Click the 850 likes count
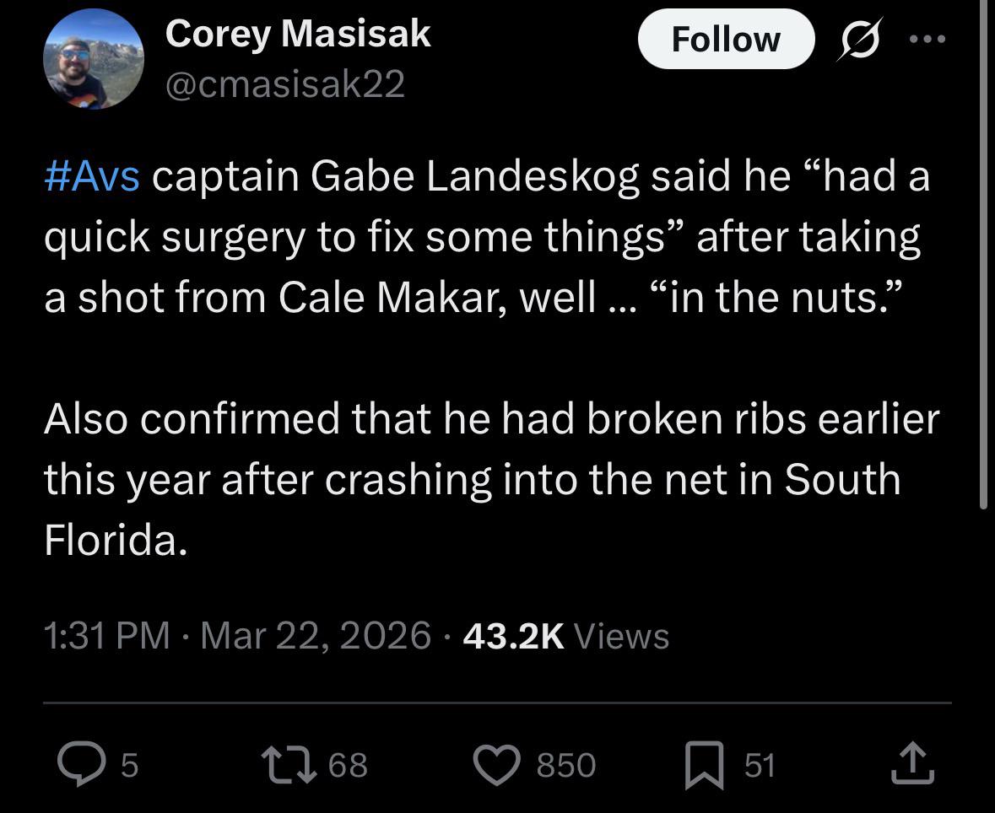 point(566,765)
